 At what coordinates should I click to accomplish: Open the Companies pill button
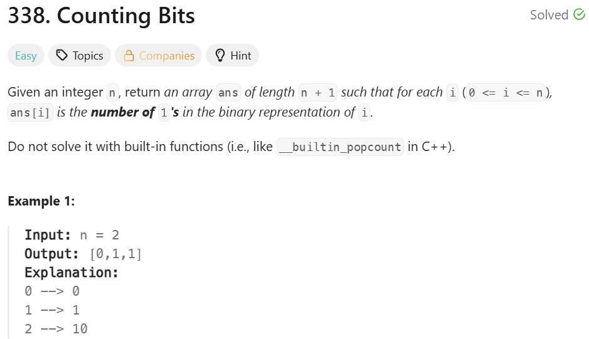[x=159, y=56]
